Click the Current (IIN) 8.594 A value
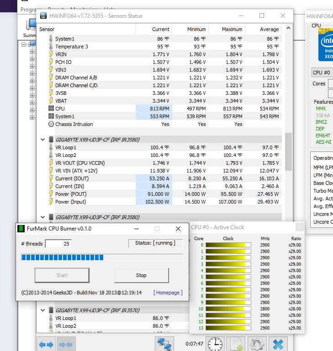This screenshot has width=333, height=351. (x=160, y=186)
